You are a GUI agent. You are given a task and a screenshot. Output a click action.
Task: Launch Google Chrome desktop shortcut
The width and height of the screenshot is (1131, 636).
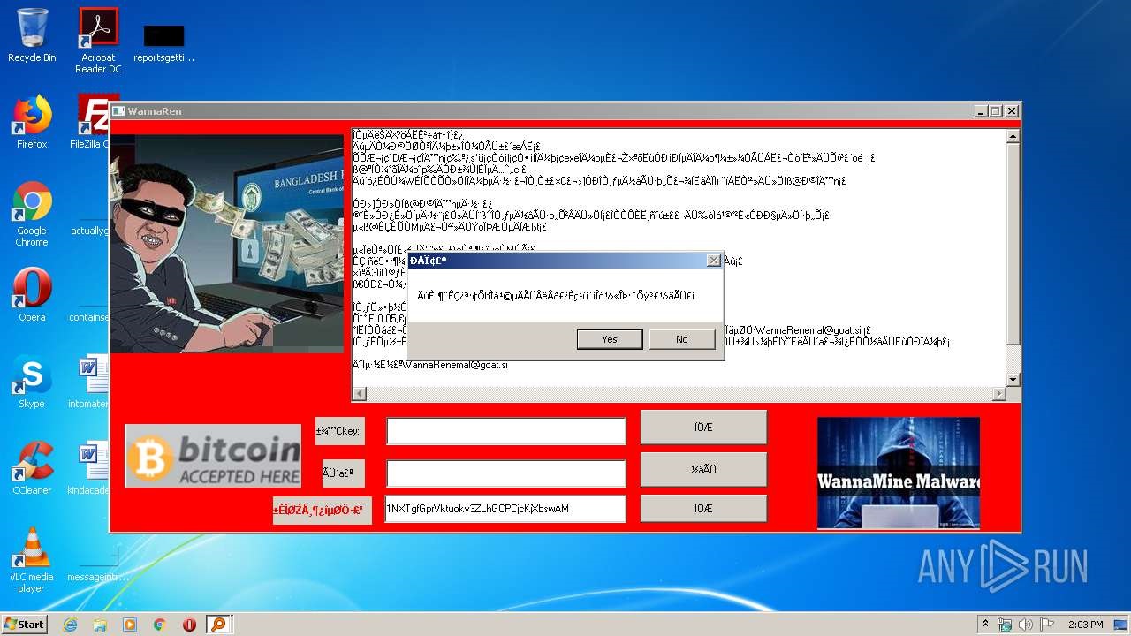tap(32, 214)
